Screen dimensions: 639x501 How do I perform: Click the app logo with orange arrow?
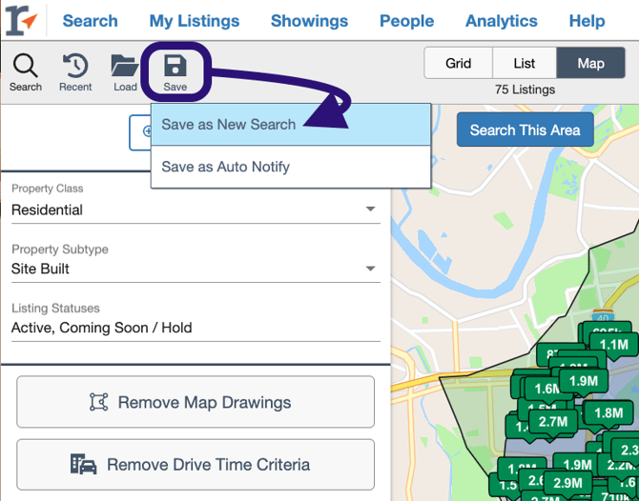22,20
